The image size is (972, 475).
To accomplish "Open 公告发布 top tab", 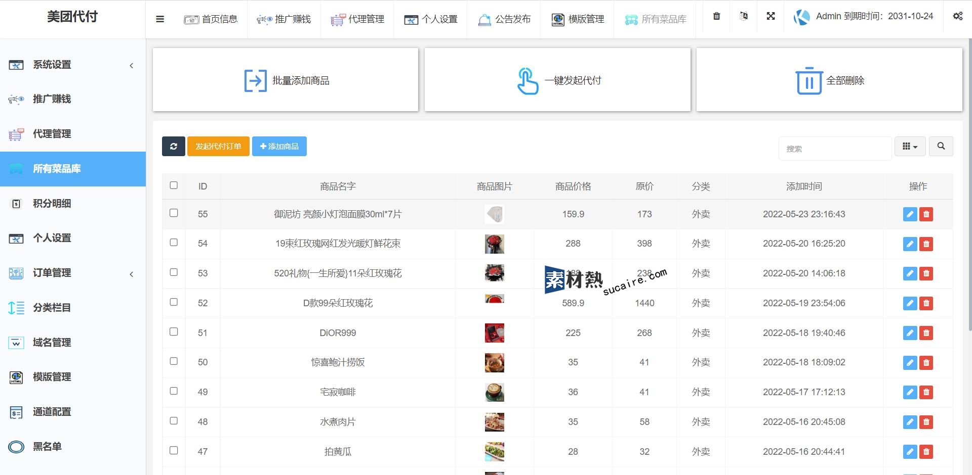I will 504,19.
